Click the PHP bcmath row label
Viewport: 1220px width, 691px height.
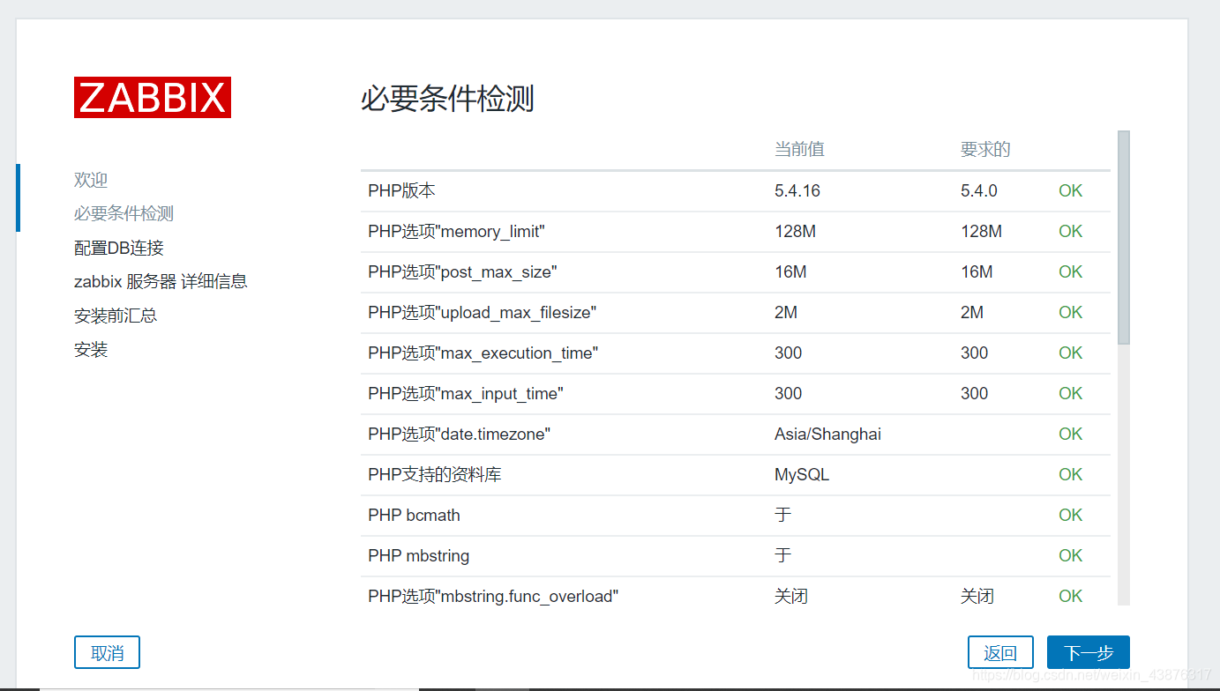point(414,515)
